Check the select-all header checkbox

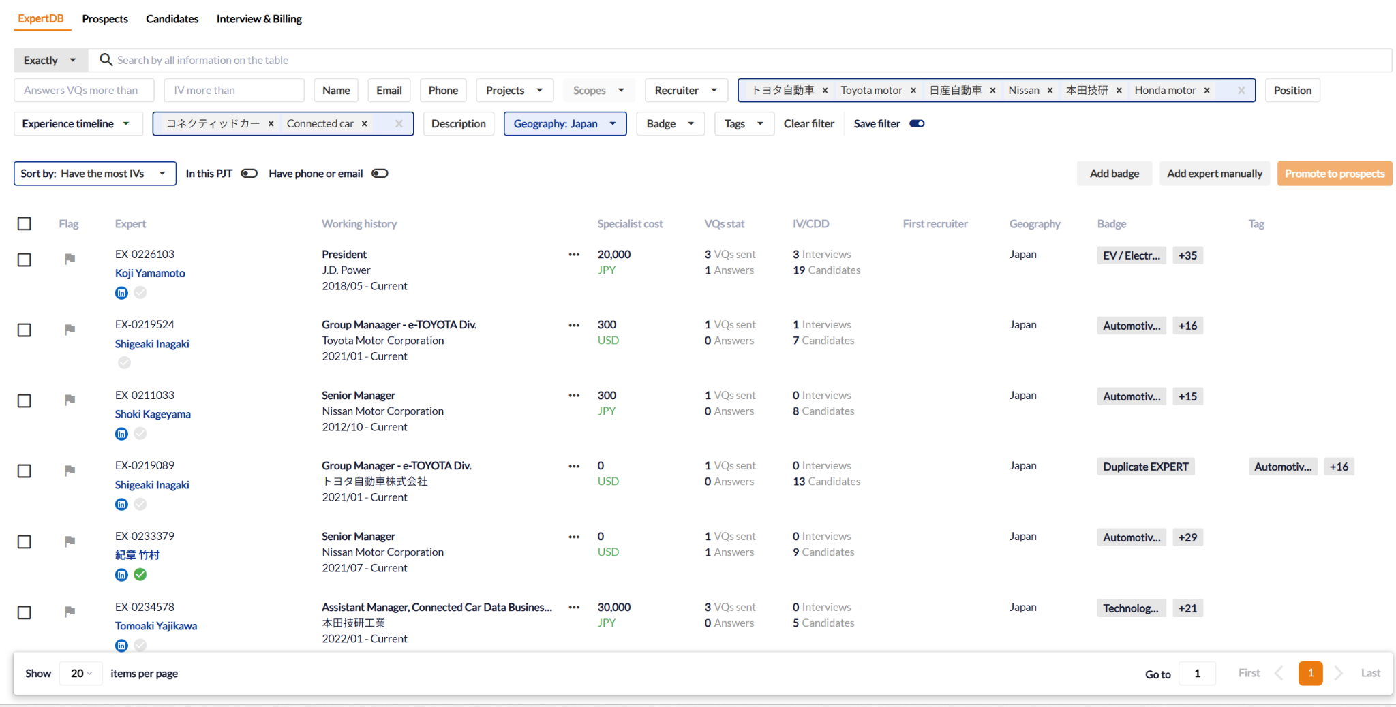25,223
